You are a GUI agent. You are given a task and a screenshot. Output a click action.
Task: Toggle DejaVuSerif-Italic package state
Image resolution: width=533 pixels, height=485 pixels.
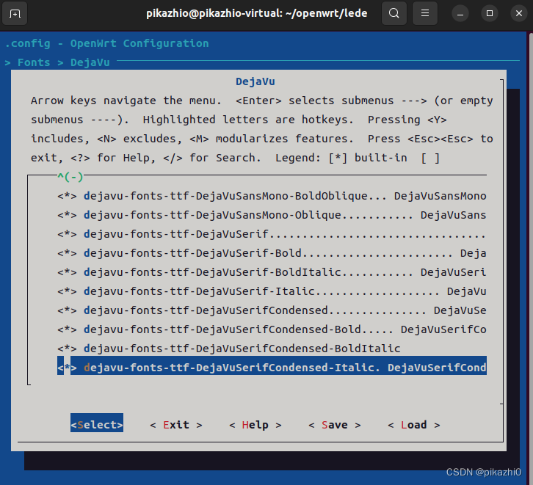pos(67,291)
